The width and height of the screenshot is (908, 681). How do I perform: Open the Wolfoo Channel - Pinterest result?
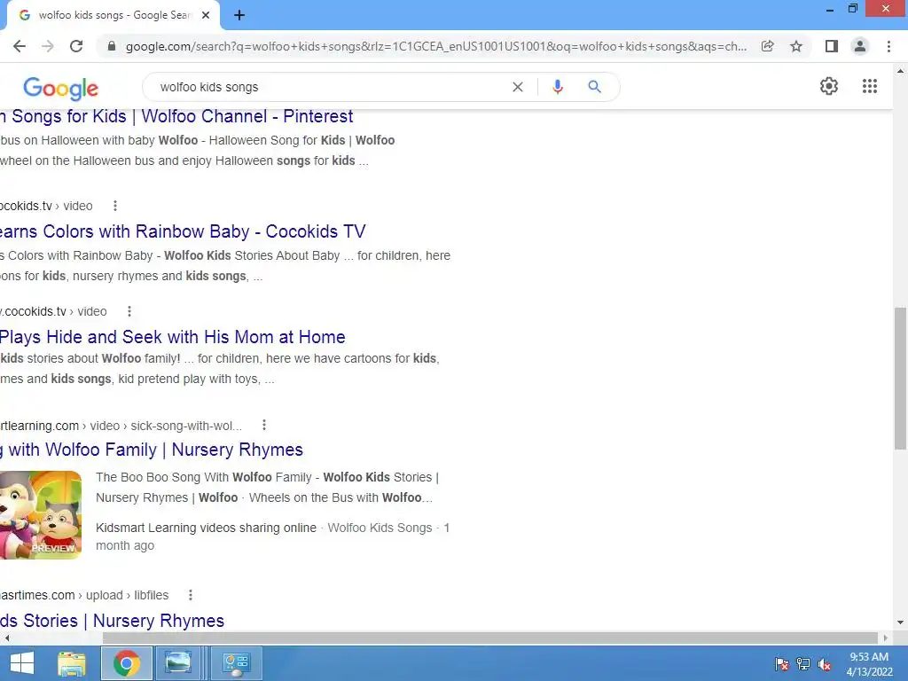coord(176,116)
